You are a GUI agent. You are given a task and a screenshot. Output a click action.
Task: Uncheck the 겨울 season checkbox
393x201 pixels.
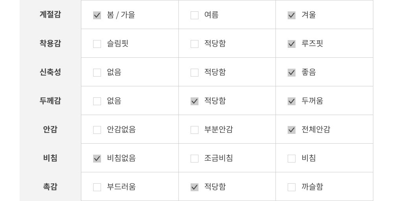click(x=292, y=15)
